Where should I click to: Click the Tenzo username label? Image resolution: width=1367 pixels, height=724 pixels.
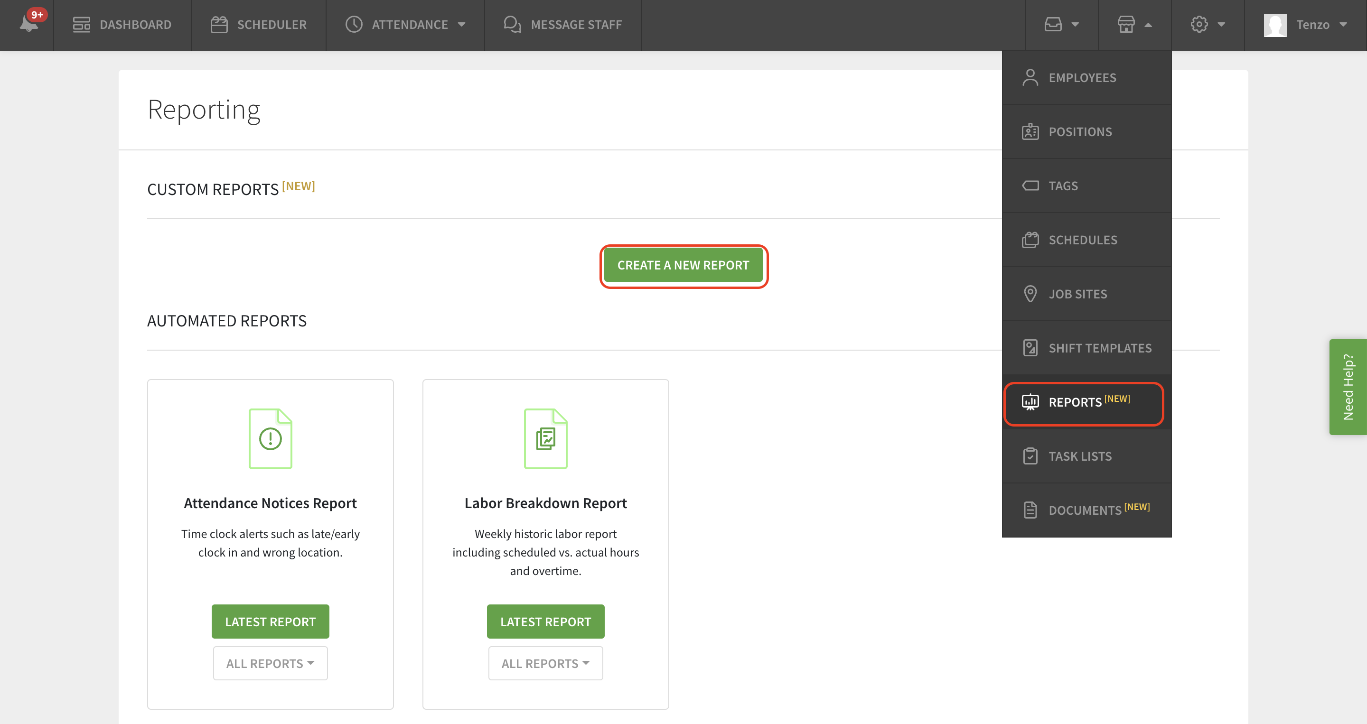[1313, 25]
